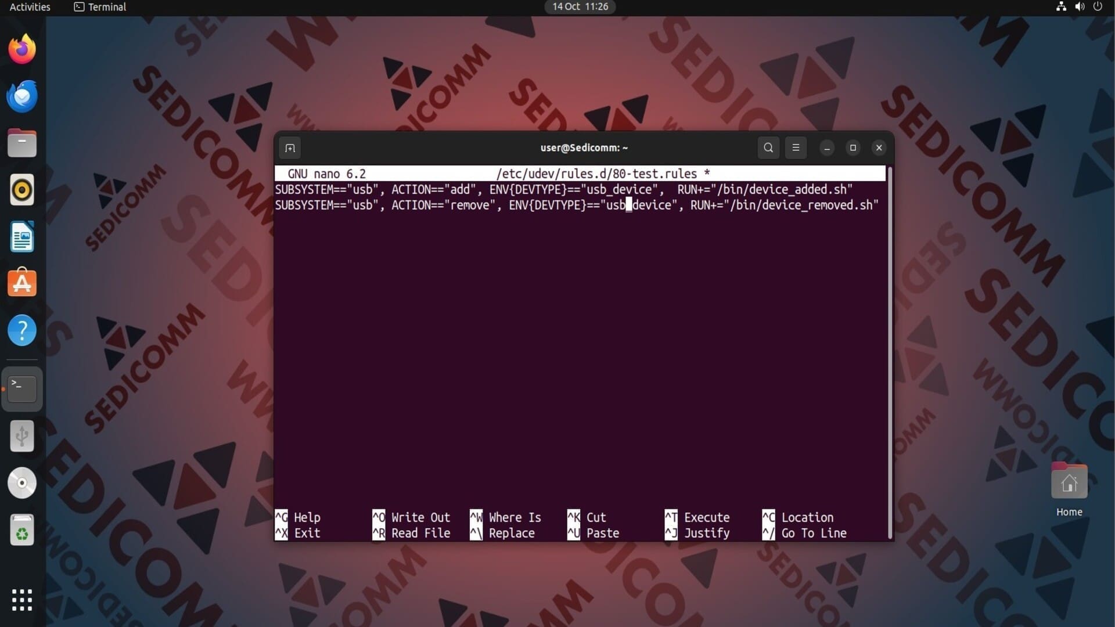Click the terminal vertical scrollbar
The image size is (1115, 627).
[x=889, y=352]
